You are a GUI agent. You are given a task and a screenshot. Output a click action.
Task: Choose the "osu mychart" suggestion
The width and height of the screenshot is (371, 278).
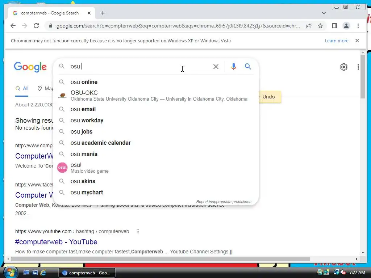[156, 193]
